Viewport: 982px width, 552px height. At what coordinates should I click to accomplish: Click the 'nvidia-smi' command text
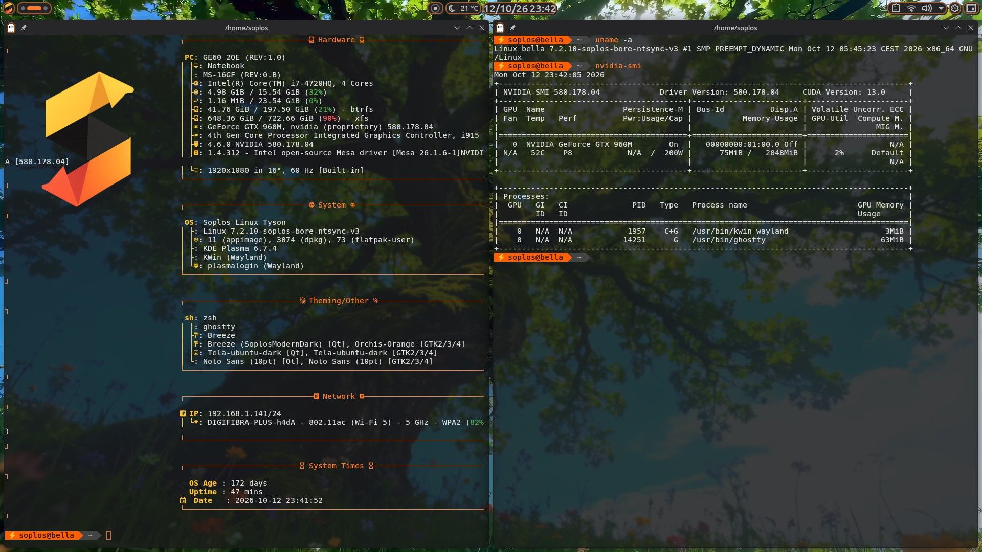(x=618, y=66)
